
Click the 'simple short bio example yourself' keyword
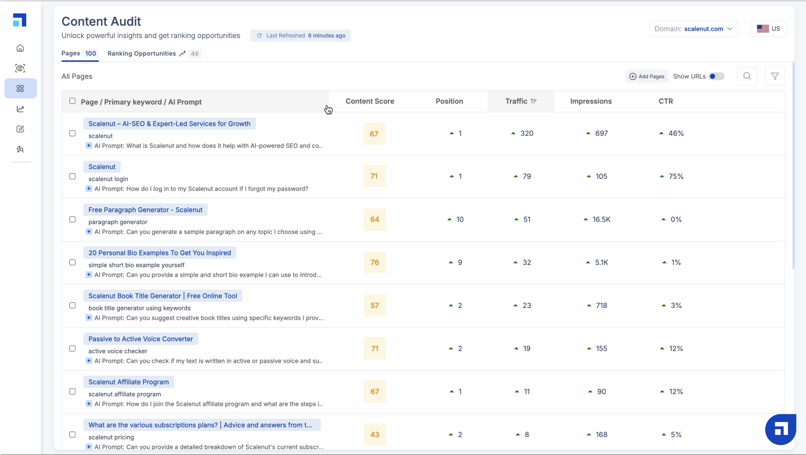coord(137,265)
